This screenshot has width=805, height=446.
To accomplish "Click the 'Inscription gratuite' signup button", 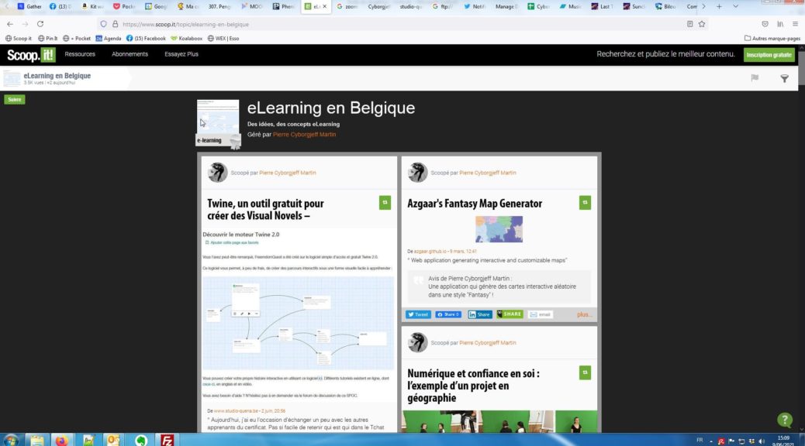I will click(x=769, y=55).
